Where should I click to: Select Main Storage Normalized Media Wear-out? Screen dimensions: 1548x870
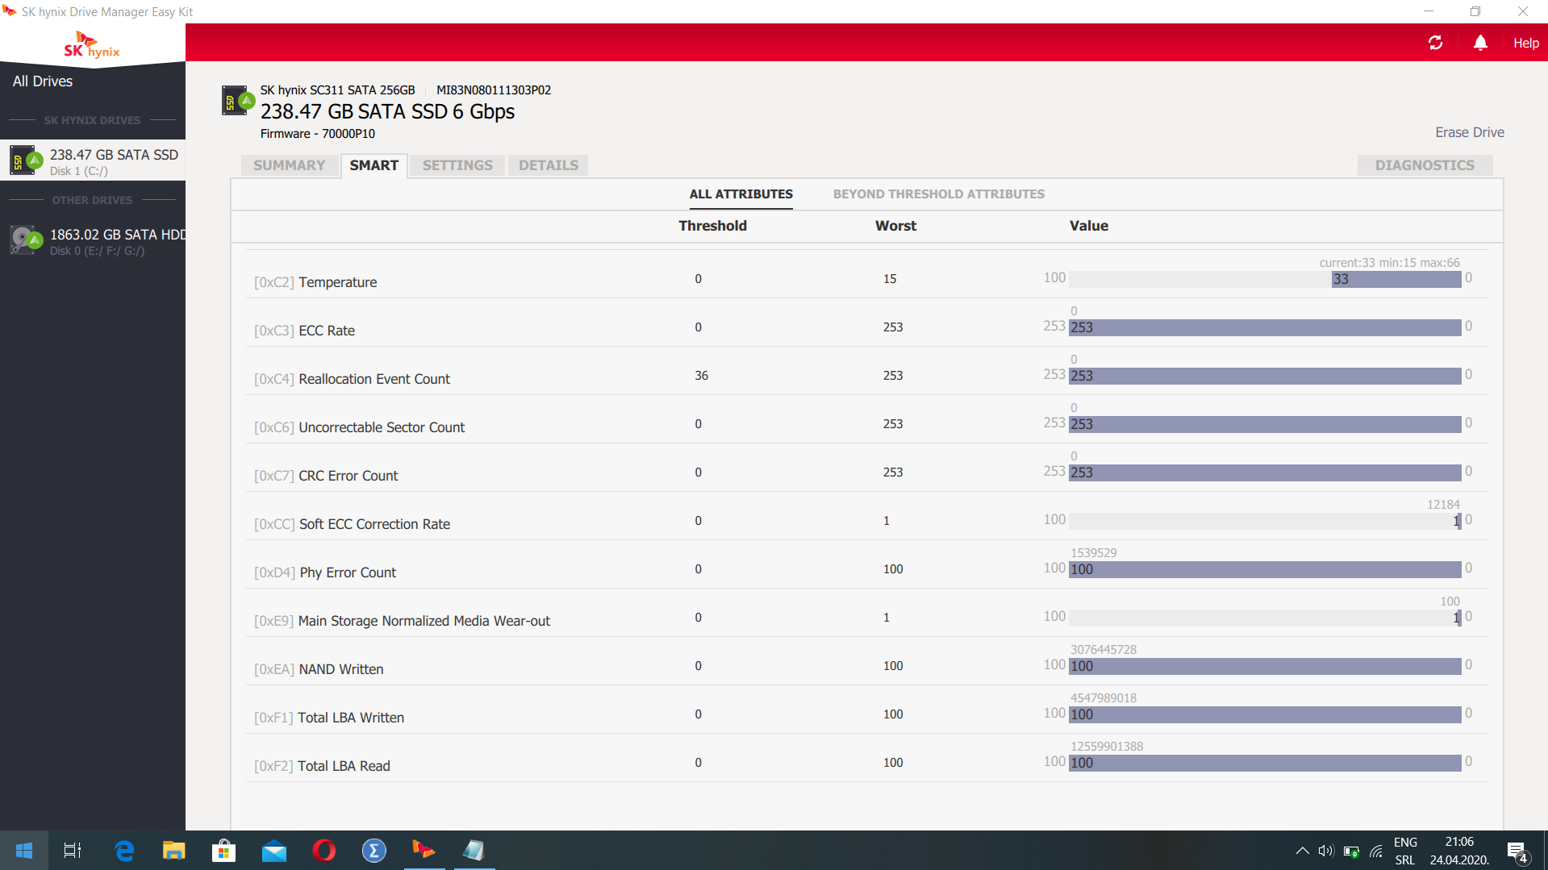(867, 614)
